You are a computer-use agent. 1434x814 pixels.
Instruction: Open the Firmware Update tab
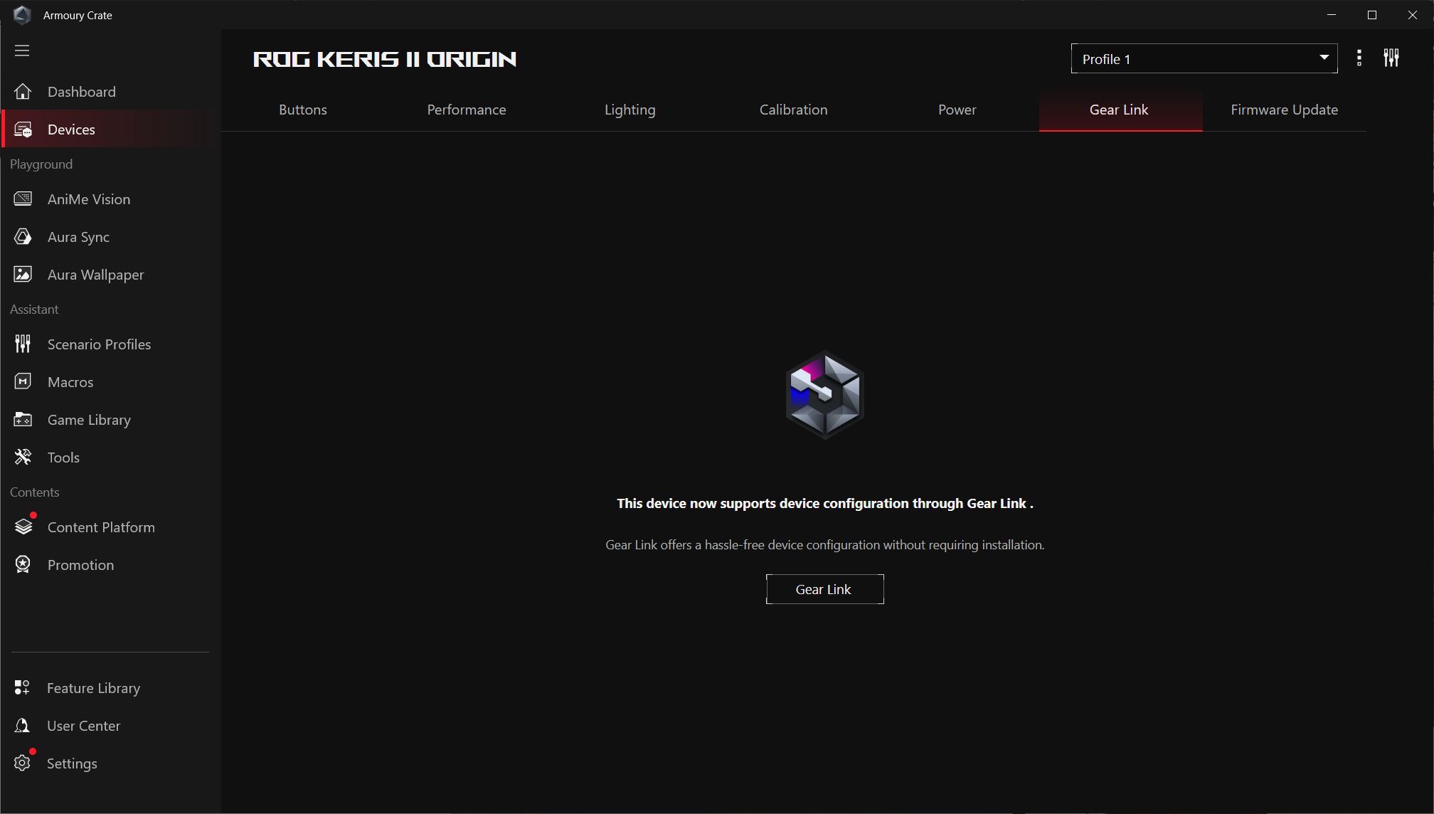1285,110
